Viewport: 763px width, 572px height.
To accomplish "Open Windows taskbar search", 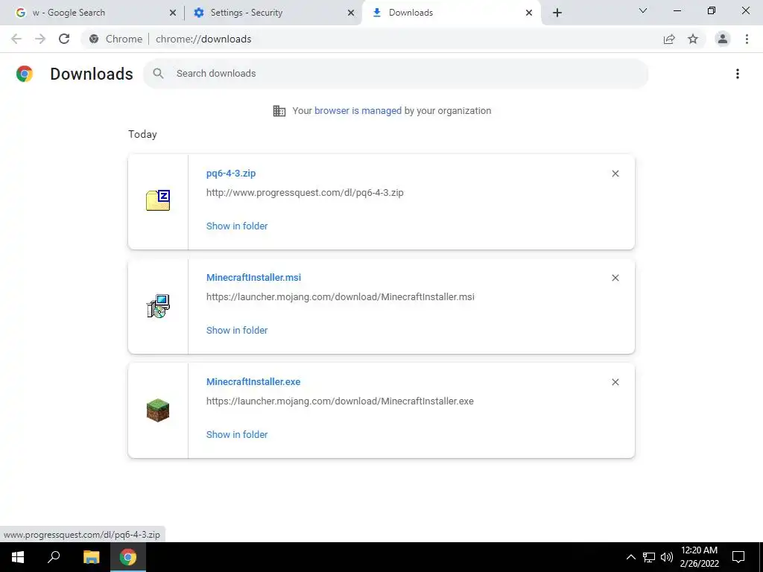I will click(x=54, y=557).
